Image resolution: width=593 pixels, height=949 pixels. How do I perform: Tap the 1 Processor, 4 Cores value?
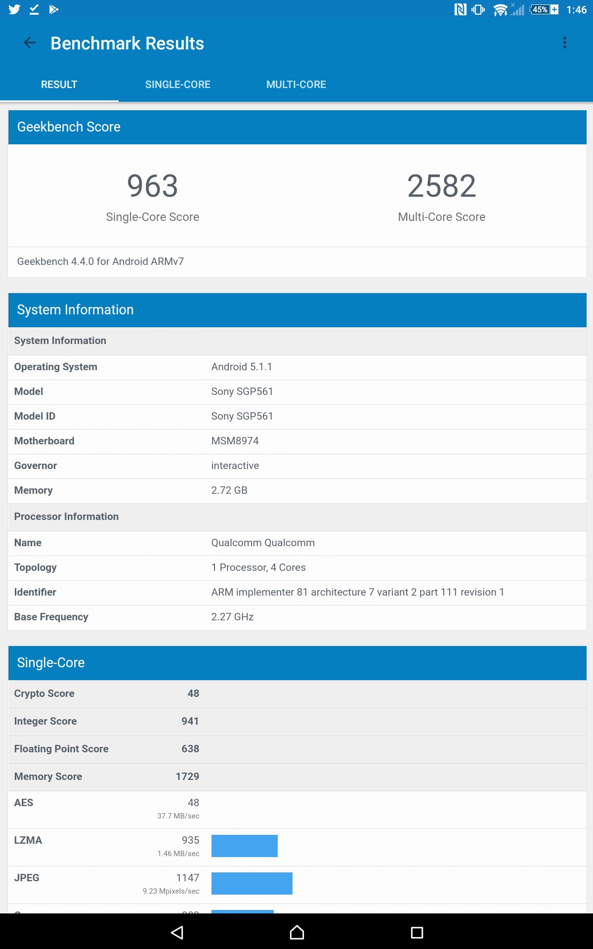tap(258, 567)
